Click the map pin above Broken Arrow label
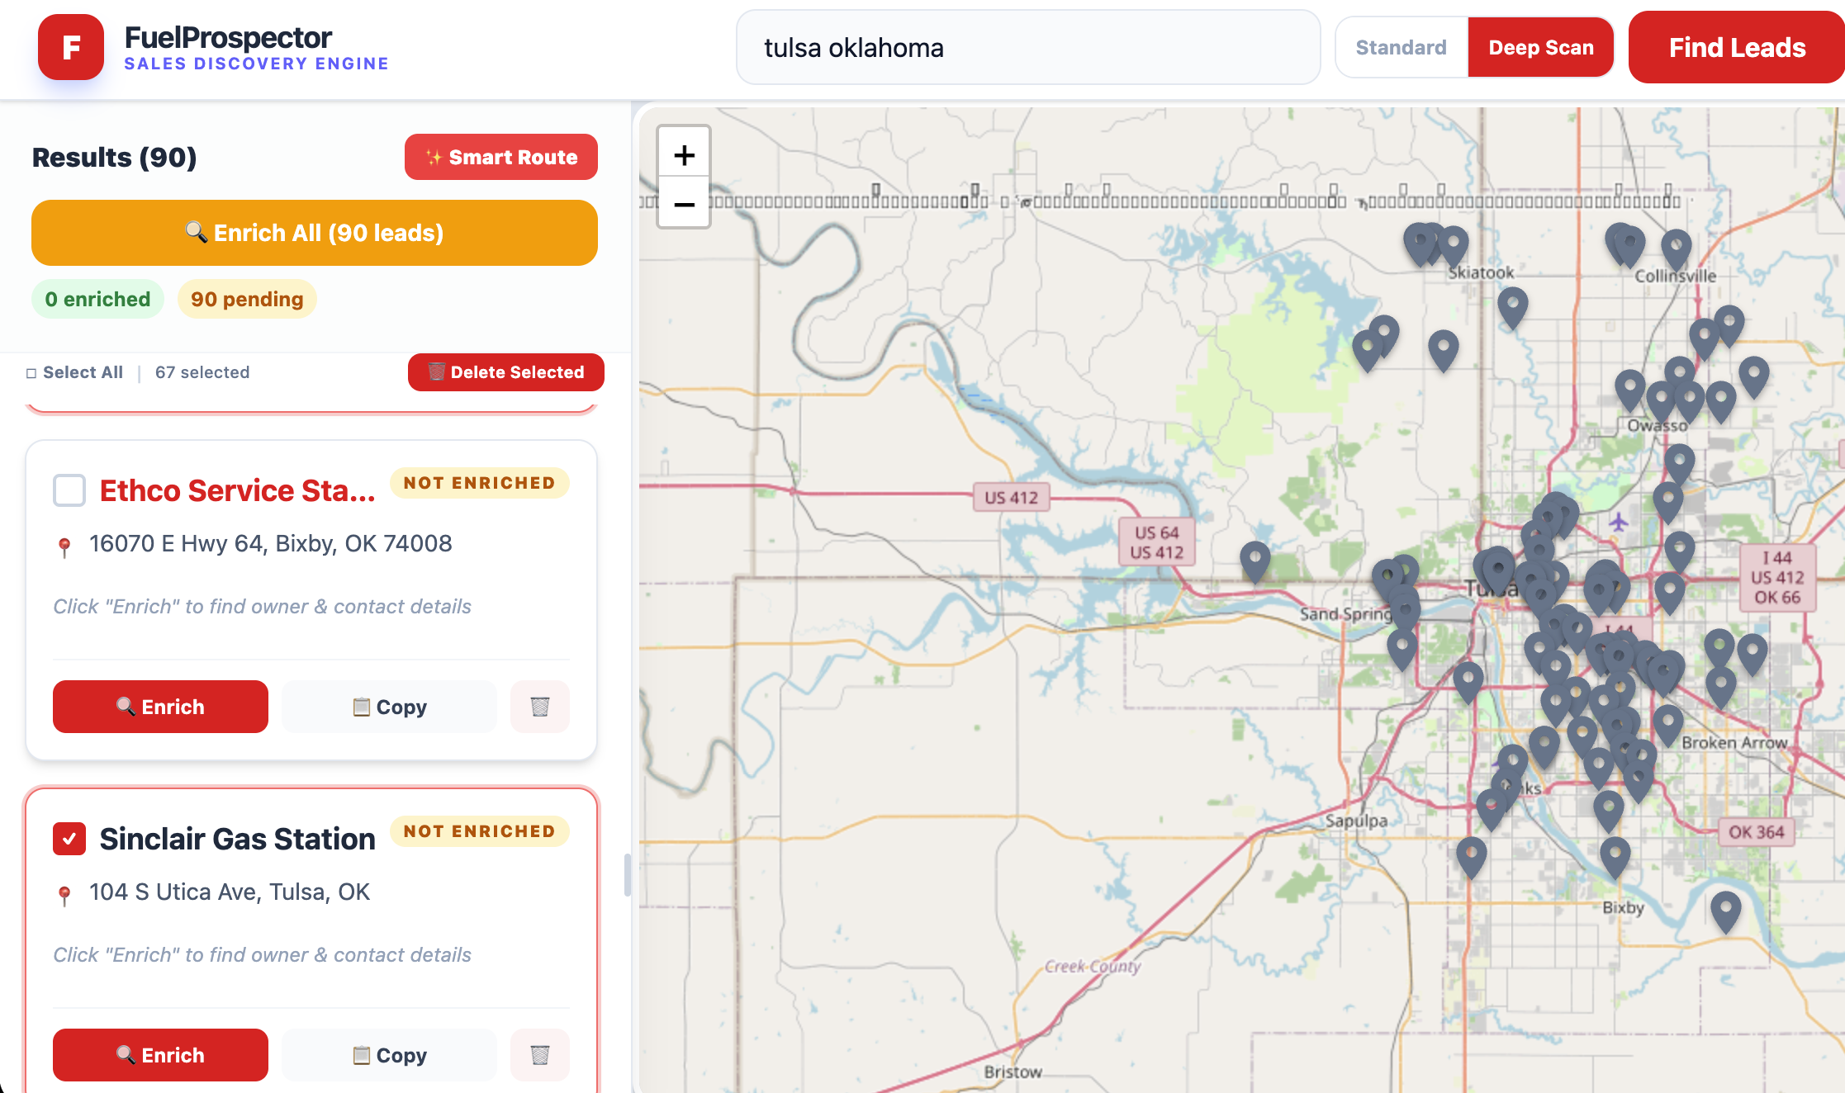 coord(1667,724)
